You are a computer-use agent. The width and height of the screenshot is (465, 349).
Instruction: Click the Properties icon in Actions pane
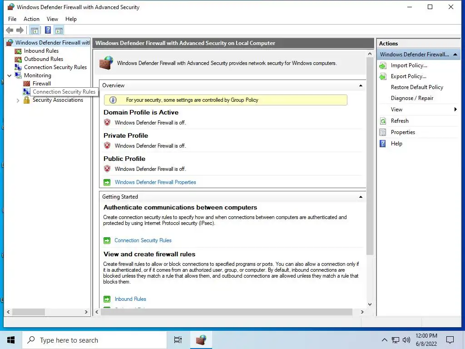[x=383, y=132]
